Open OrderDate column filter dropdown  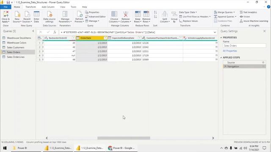point(105,38)
